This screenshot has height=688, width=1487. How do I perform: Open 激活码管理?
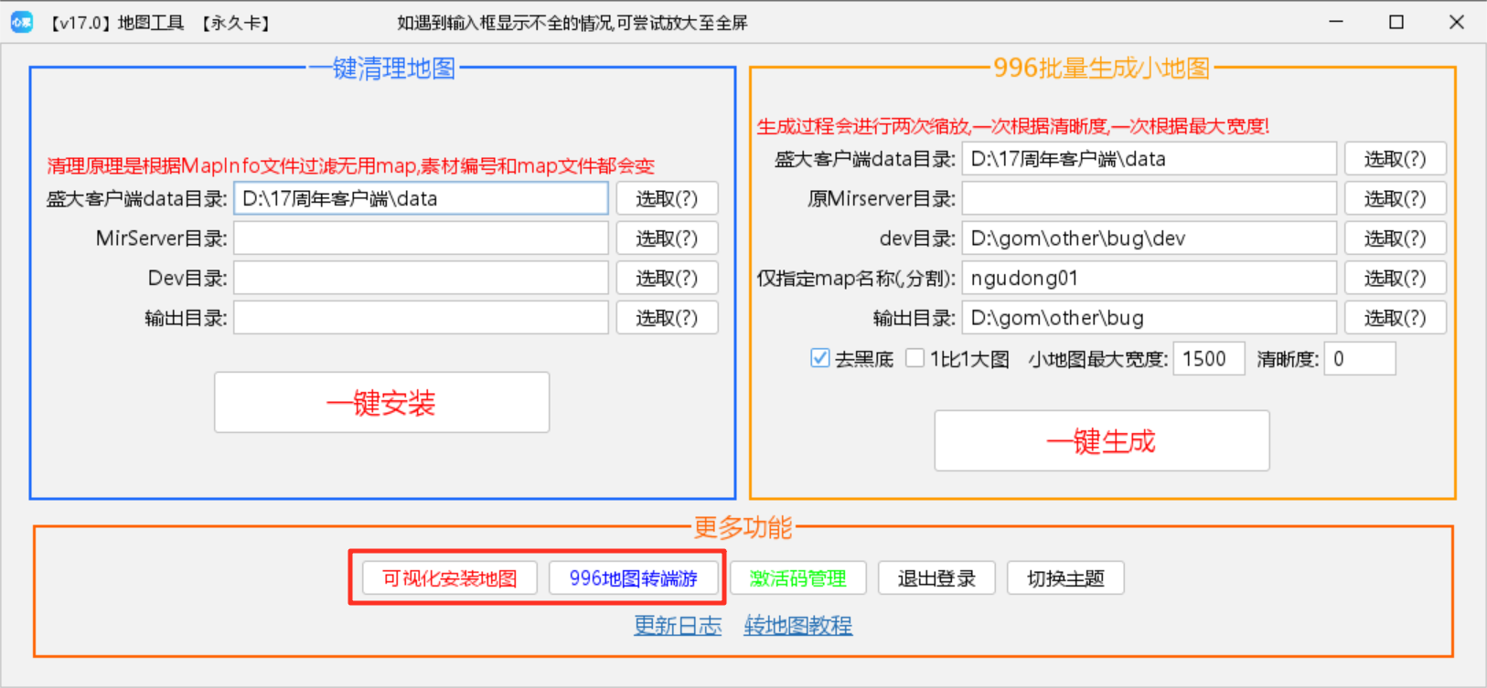(x=797, y=578)
